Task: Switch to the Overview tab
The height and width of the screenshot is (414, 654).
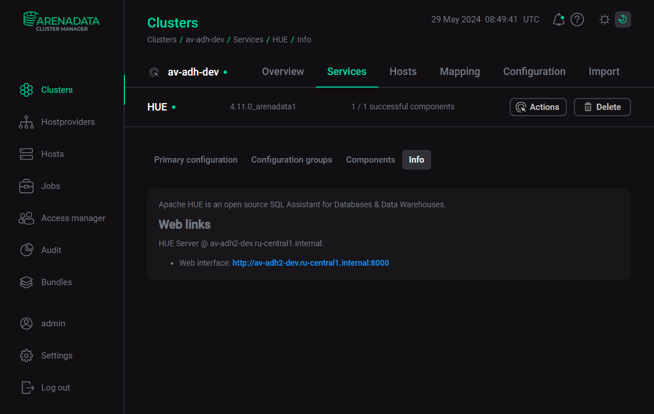Action: click(x=283, y=72)
